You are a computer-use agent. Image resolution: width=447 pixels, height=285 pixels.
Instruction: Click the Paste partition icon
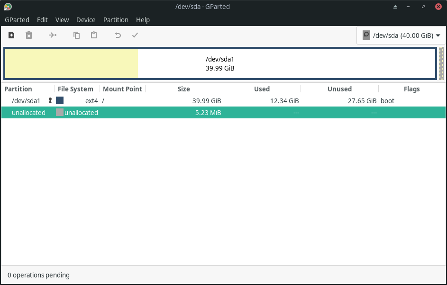(94, 35)
